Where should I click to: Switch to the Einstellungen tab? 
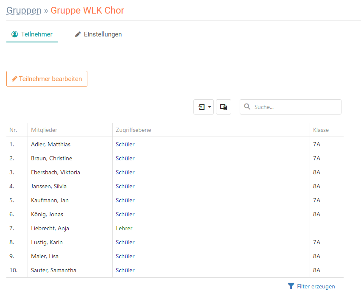click(x=98, y=34)
